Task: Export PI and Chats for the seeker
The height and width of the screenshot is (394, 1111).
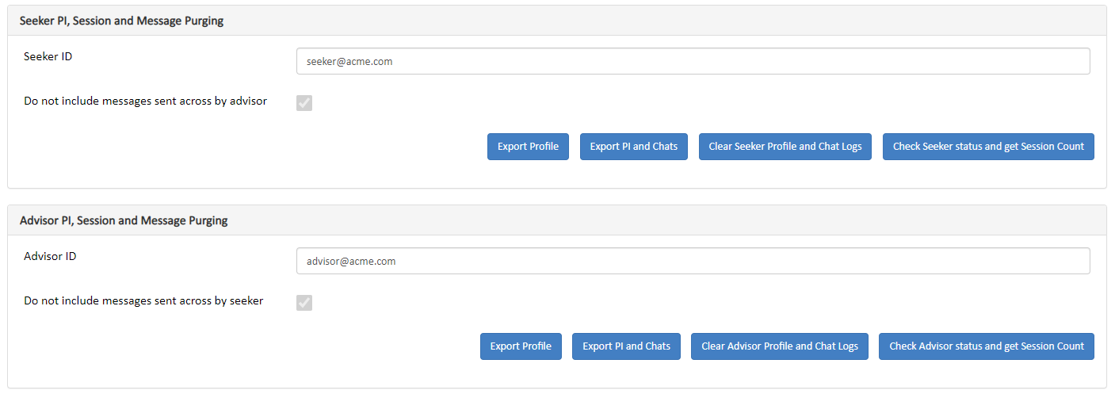Action: (x=634, y=147)
